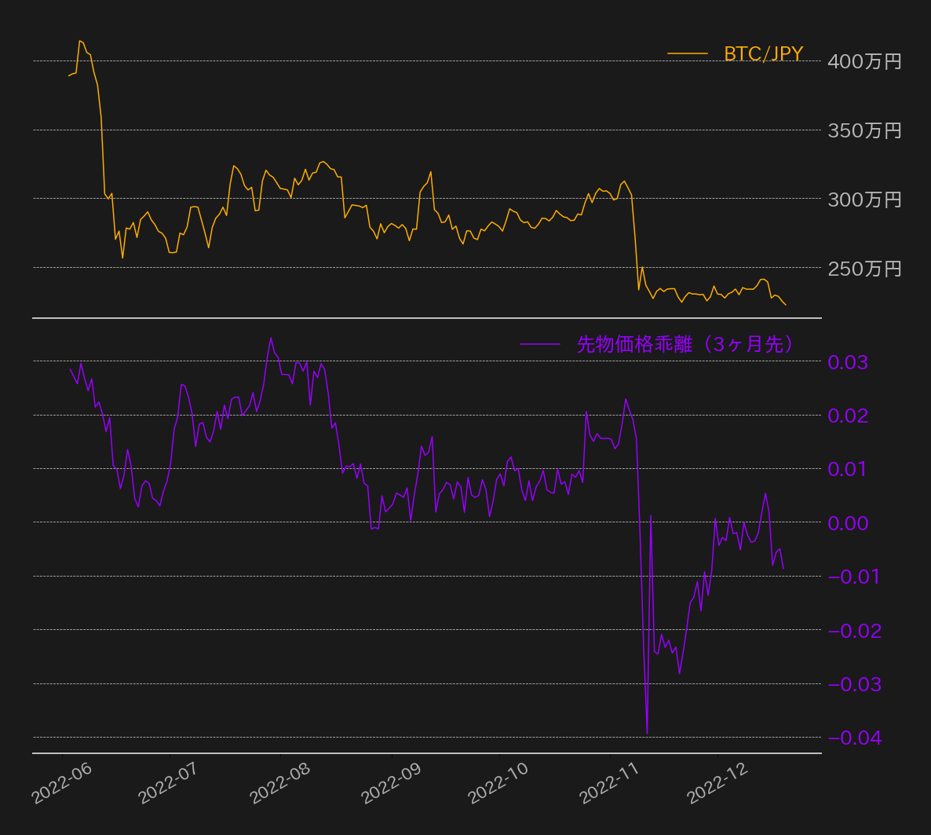Click the 0.03 purple axis label
The height and width of the screenshot is (835, 931).
848,361
